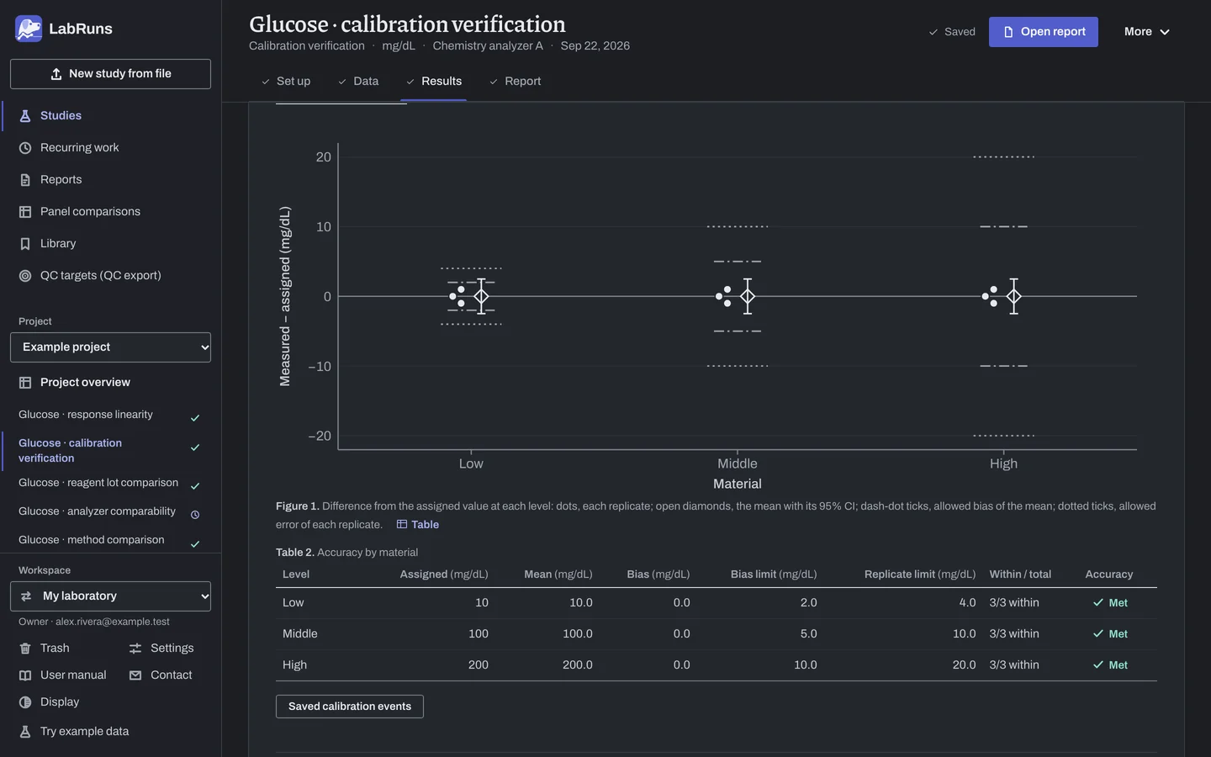The image size is (1211, 757).
Task: Click the Saved status indicator
Action: 952,32
